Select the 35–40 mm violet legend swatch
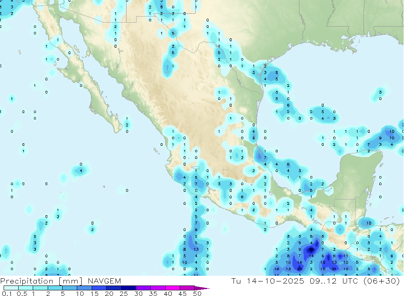The width and height of the screenshot is (404, 296). pyautogui.click(x=158, y=288)
